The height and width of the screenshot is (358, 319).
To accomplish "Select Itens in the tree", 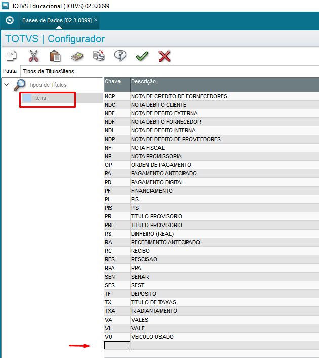I will tap(40, 98).
